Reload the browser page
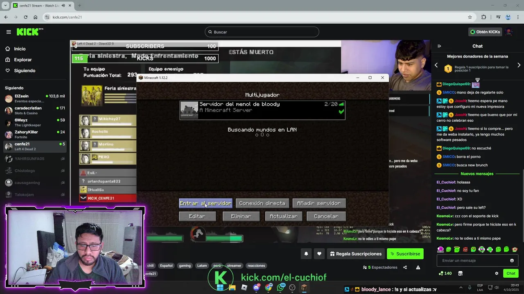The image size is (524, 294). pyautogui.click(x=25, y=17)
